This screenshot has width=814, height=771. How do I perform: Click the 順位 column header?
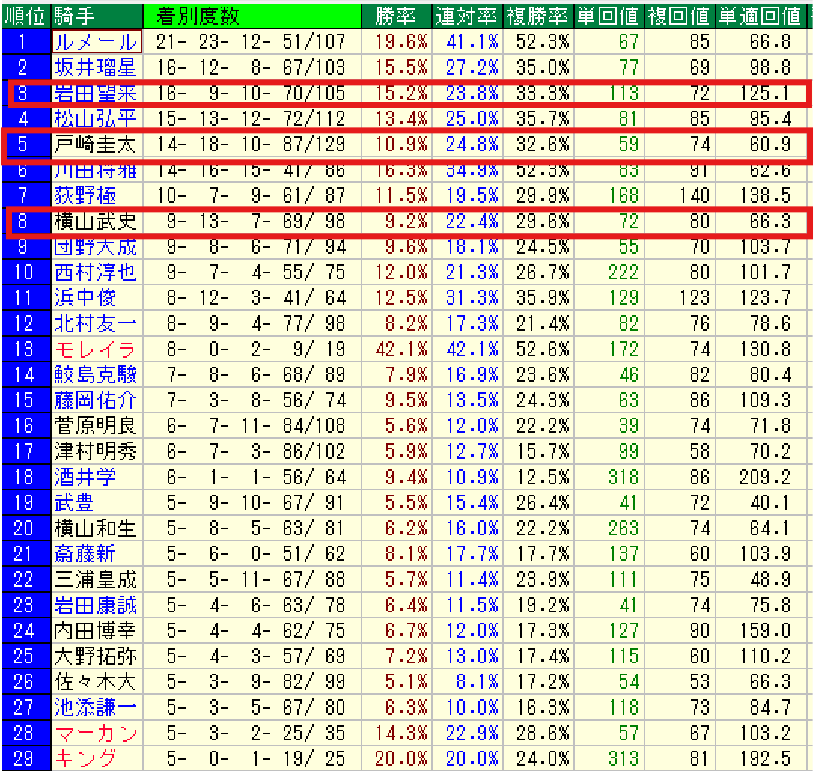(x=25, y=15)
